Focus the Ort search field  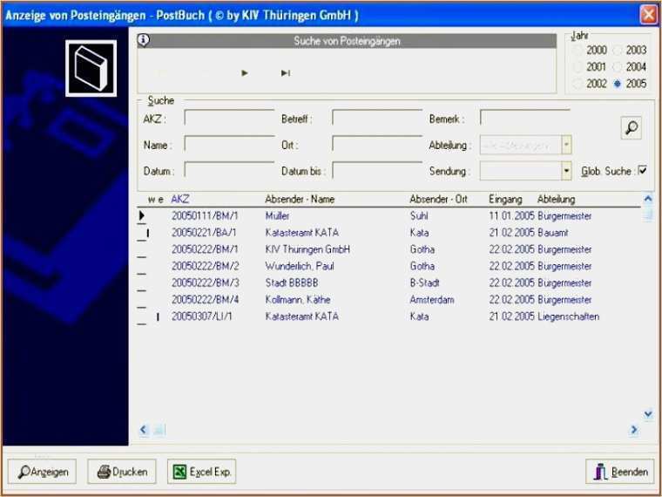point(377,144)
